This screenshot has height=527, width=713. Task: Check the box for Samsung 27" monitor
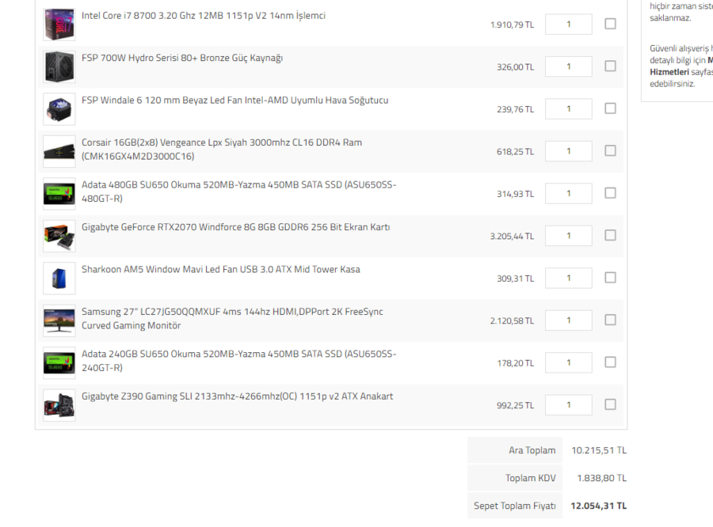[610, 320]
